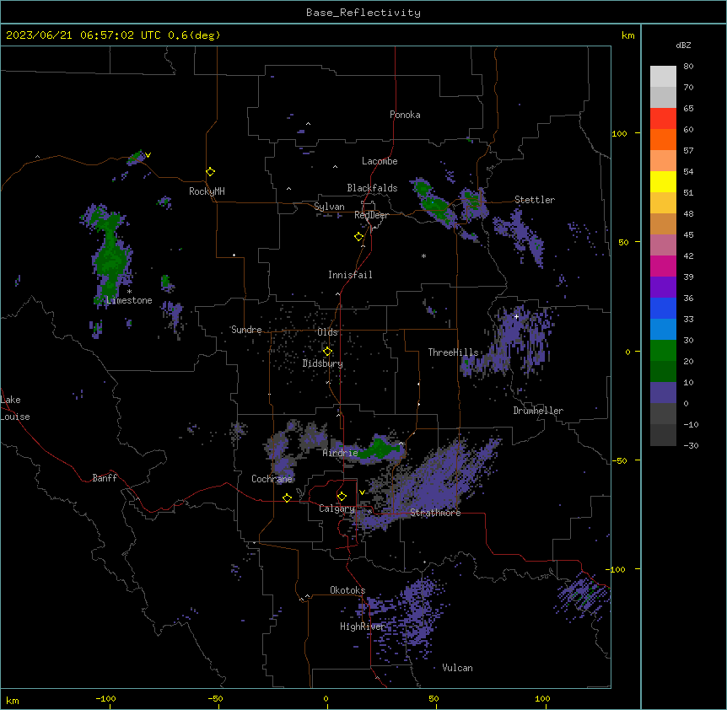The height and width of the screenshot is (710, 727).
Task: Click the Strathmore city label
Action: (x=435, y=513)
